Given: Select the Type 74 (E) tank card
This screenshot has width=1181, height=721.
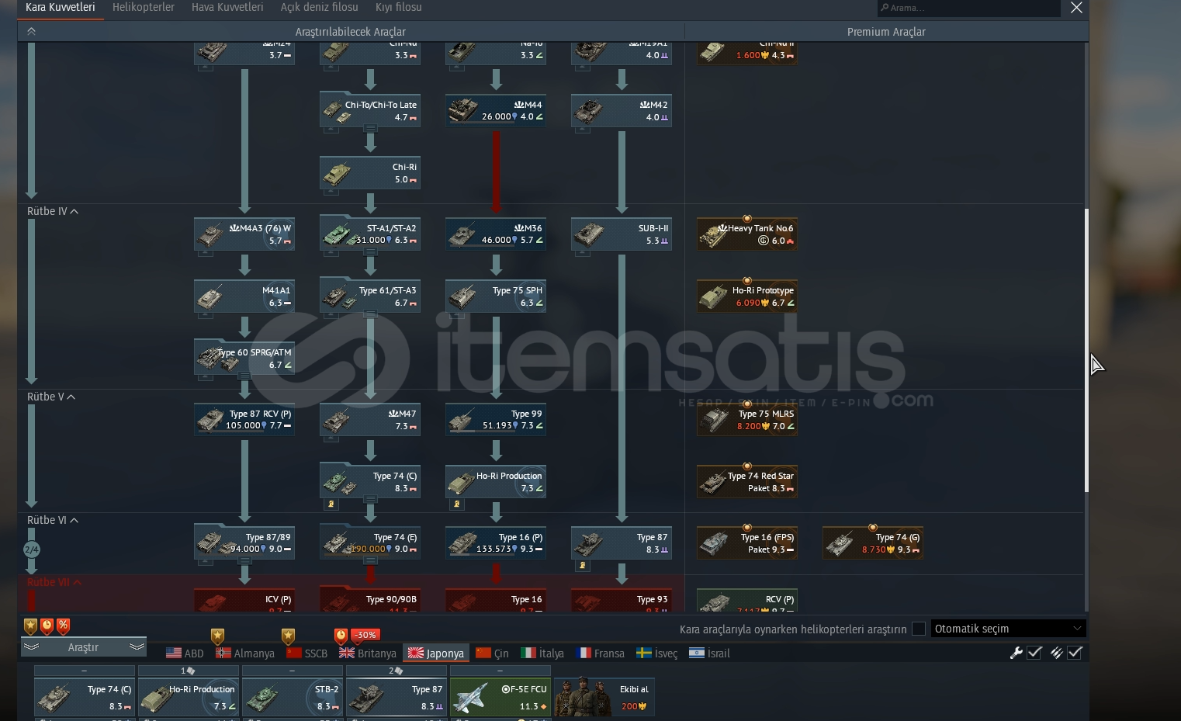Looking at the screenshot, I should [370, 543].
